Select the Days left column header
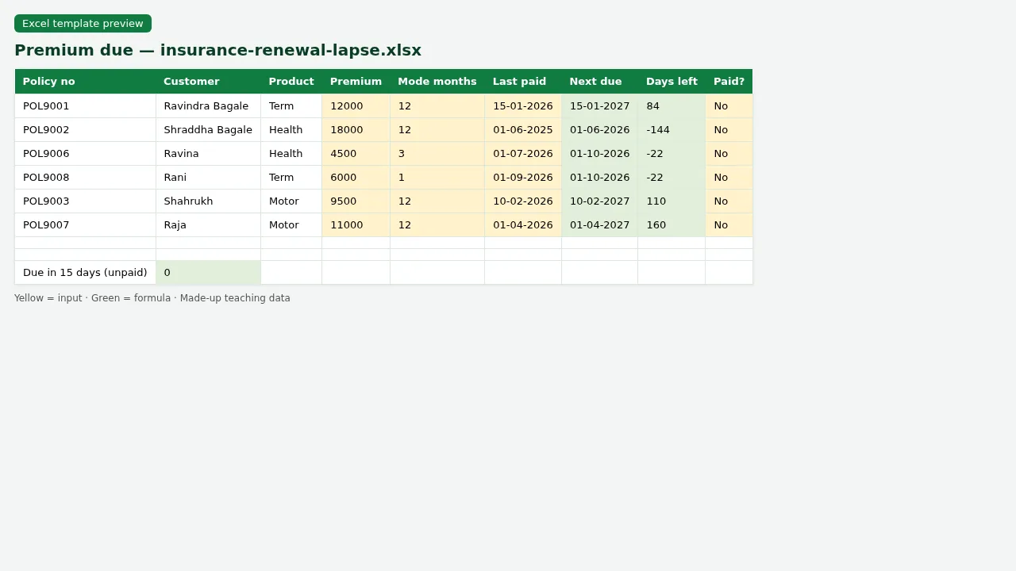1016x571 pixels. (672, 82)
